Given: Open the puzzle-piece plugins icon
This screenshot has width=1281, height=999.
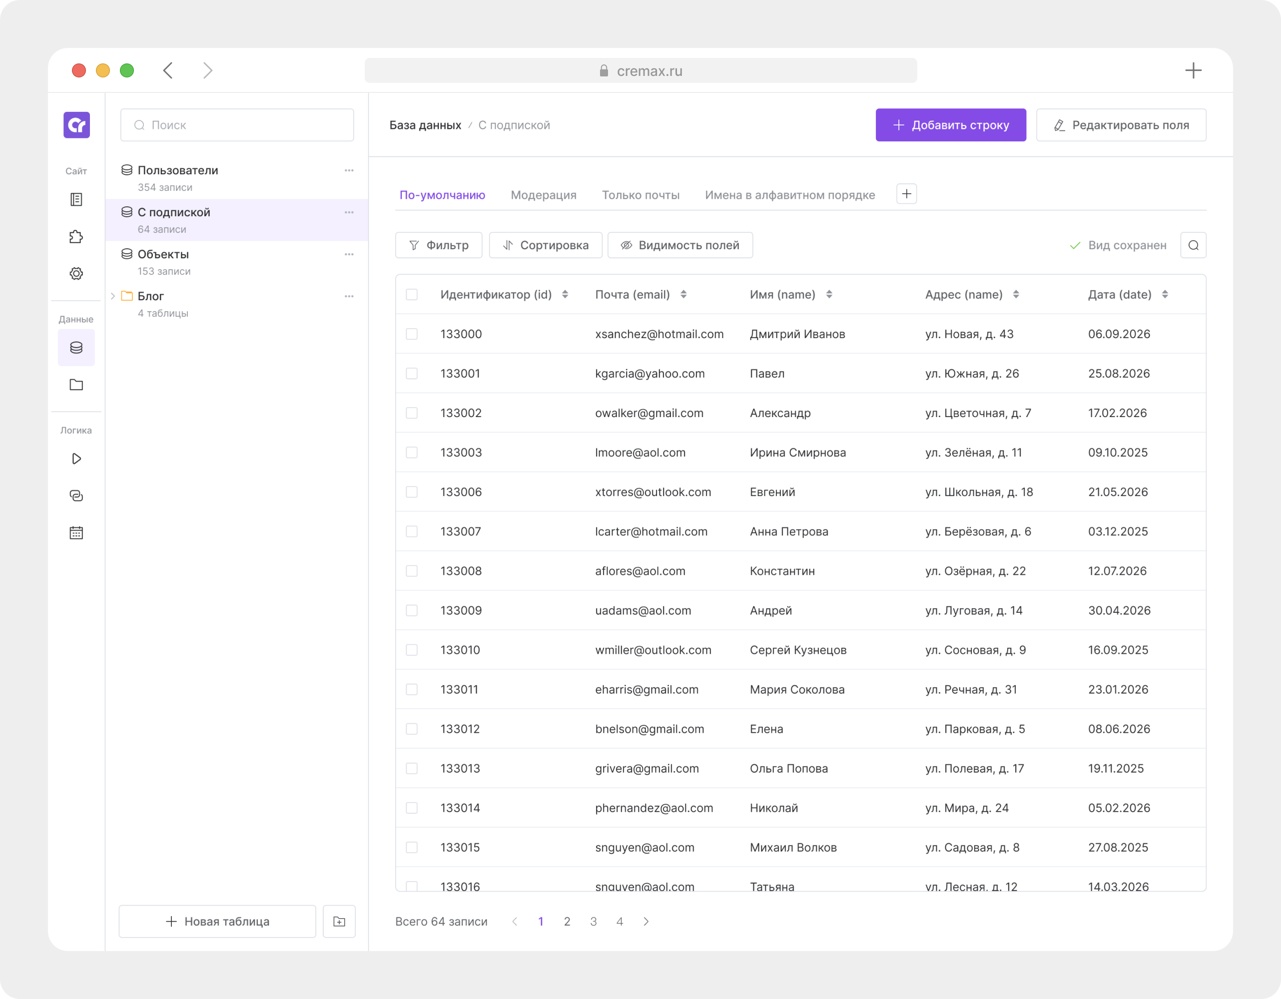Looking at the screenshot, I should (x=76, y=237).
